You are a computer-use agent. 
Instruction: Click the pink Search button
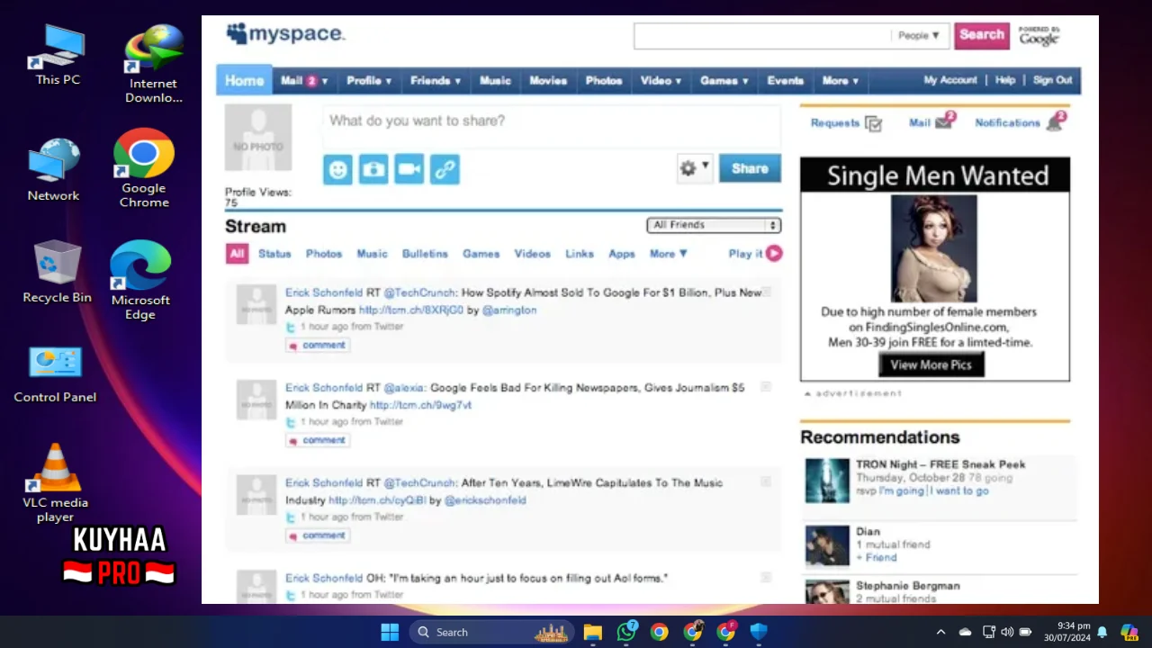point(982,35)
